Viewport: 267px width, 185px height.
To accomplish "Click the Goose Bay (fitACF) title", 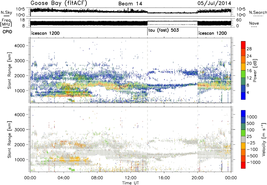I will tap(59, 3).
